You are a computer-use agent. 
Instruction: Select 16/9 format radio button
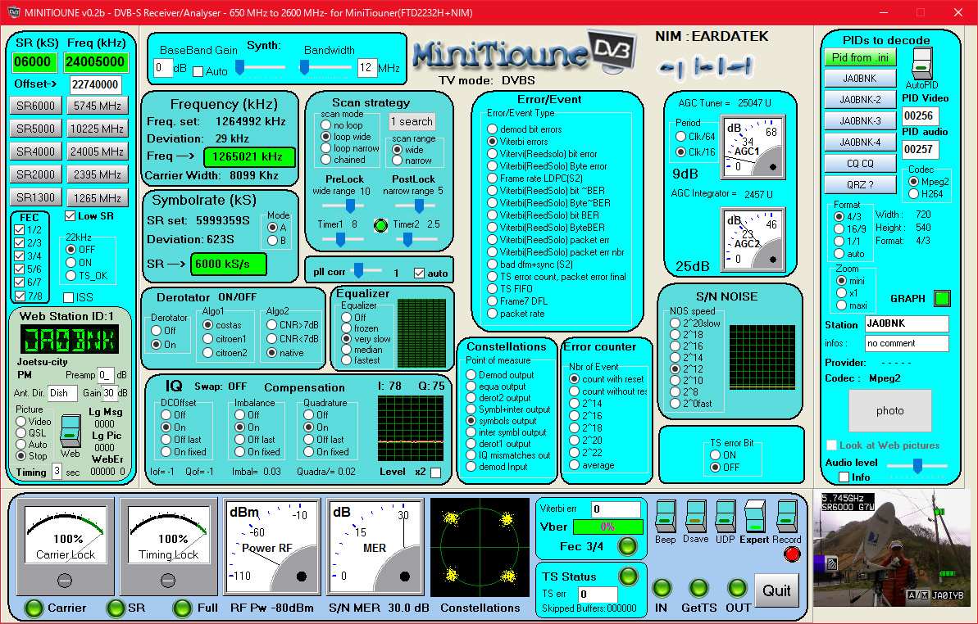coord(839,229)
